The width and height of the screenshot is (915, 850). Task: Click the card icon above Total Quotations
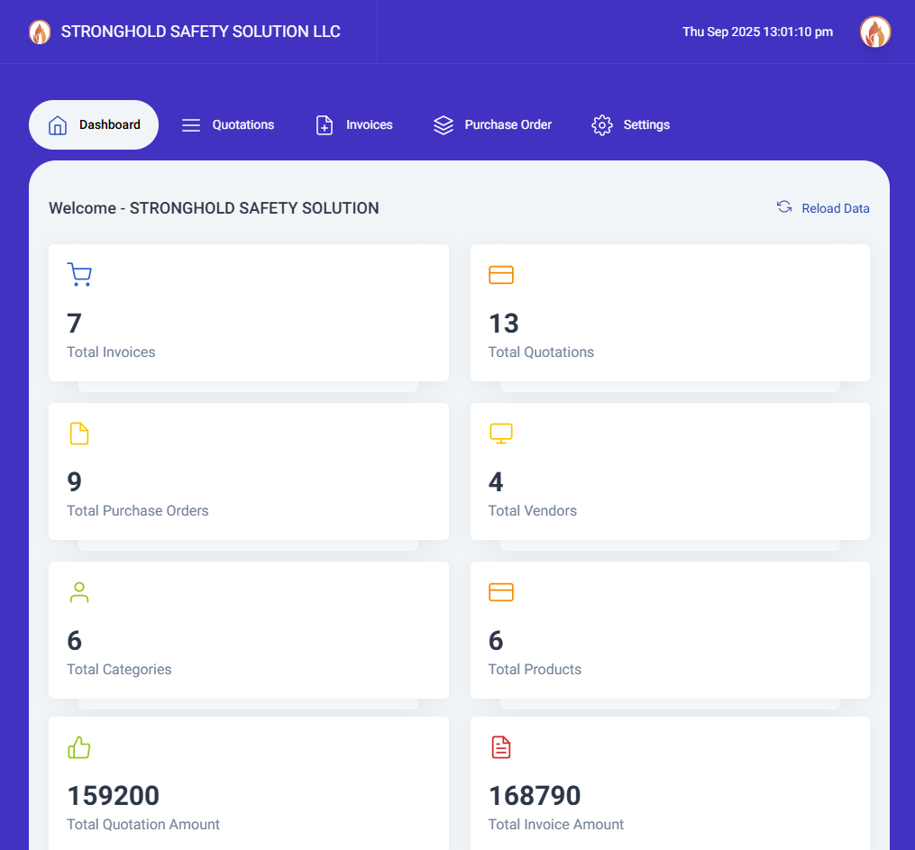(x=500, y=275)
